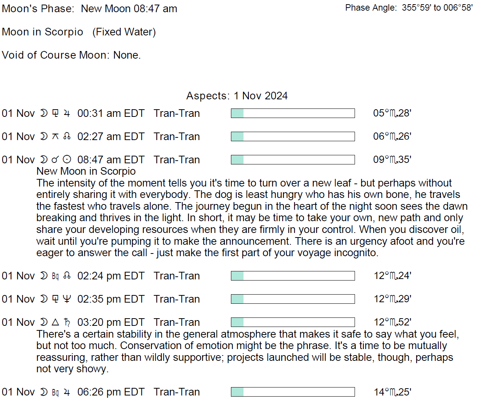Click the "New Moon in Scorpio" interpretation title

point(86,171)
